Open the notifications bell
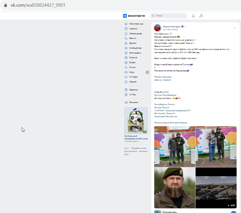Viewport: 241px width, 213px height. pyautogui.click(x=193, y=16)
